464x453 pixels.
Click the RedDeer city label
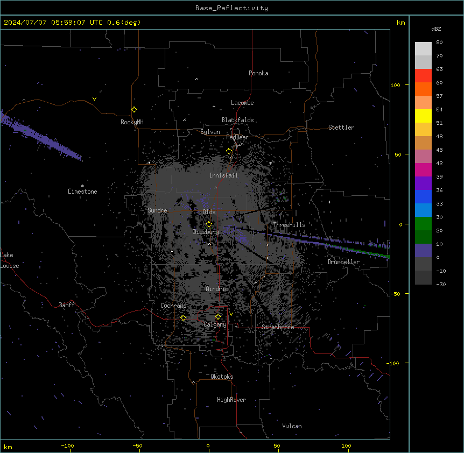(237, 137)
